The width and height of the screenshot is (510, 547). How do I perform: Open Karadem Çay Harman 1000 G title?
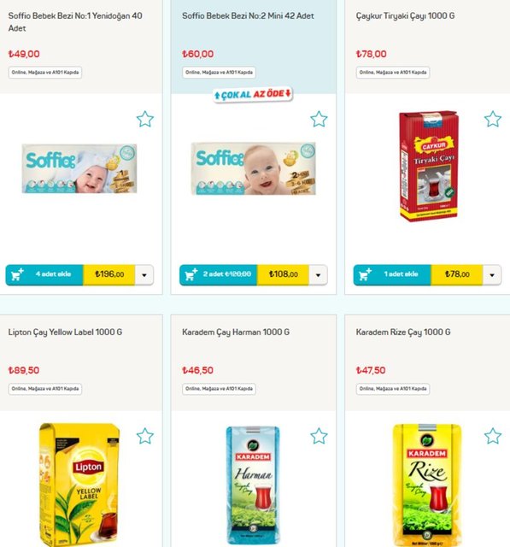pos(236,332)
